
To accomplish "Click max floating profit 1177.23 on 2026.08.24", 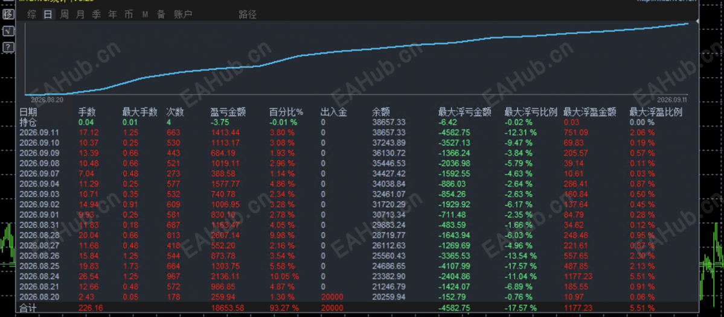I will [579, 275].
